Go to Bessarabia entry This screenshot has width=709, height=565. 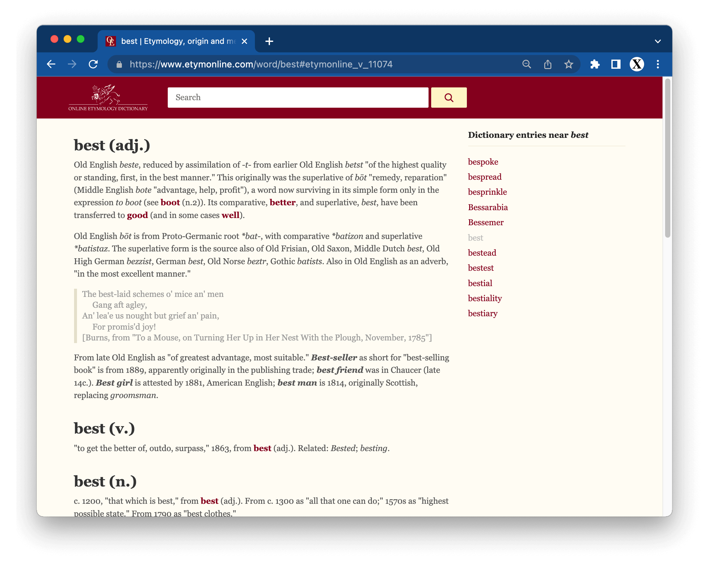coord(488,208)
